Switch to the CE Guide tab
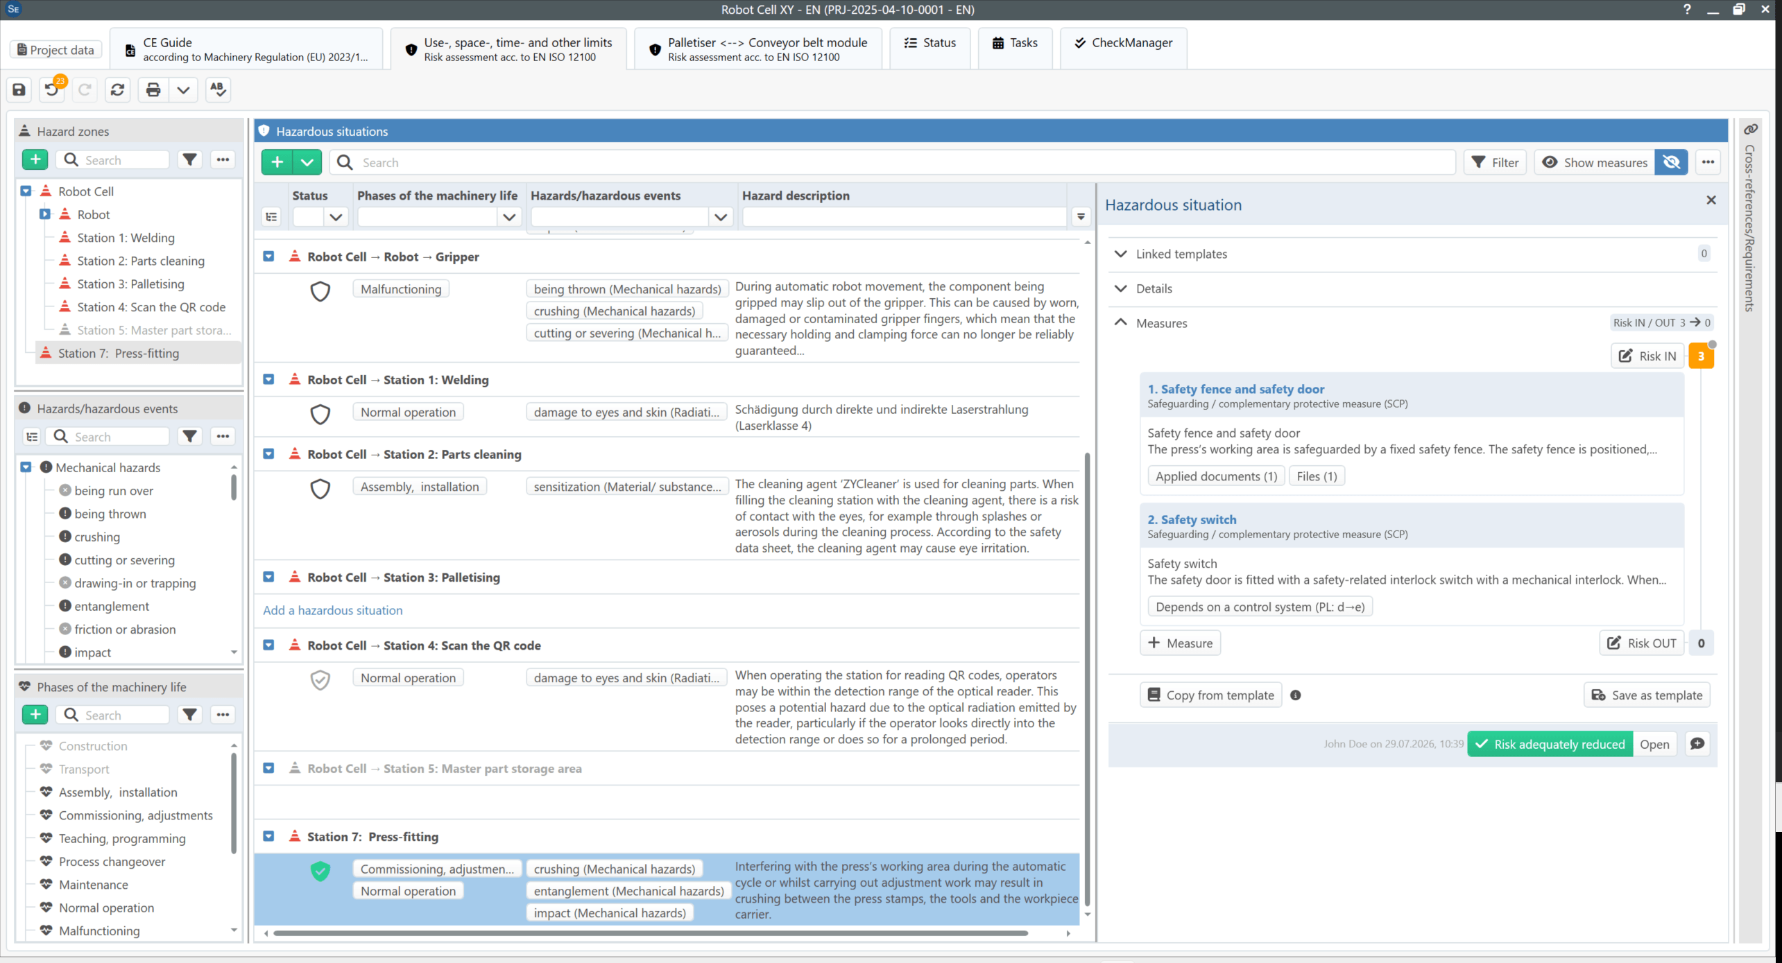 (246, 49)
